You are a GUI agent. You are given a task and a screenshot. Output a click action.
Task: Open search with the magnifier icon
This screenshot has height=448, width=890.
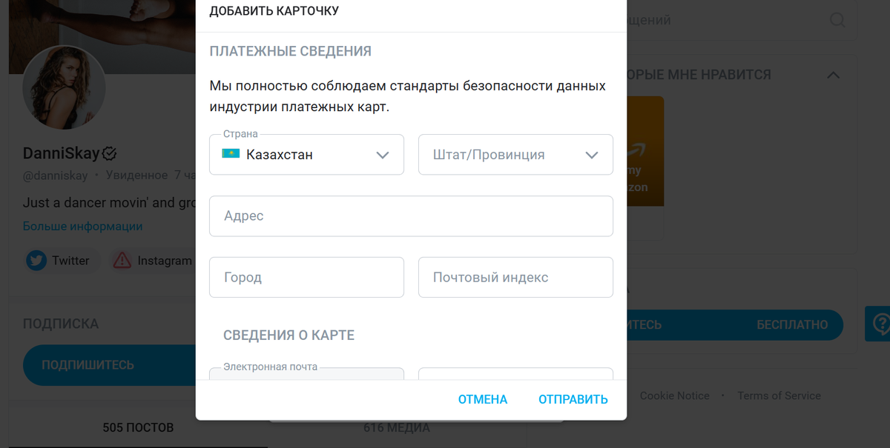pyautogui.click(x=837, y=20)
